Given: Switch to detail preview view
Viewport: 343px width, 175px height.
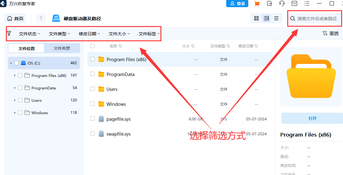Looking at the screenshot, I should (x=266, y=18).
